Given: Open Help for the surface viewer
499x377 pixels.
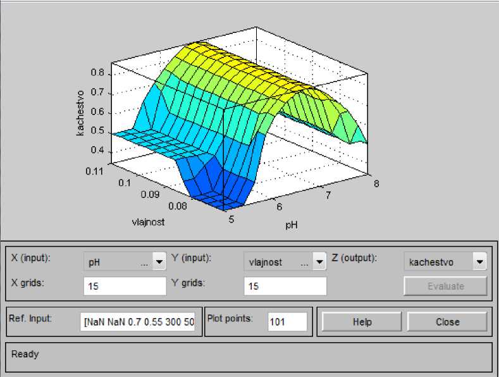Looking at the screenshot, I should (x=362, y=321).
